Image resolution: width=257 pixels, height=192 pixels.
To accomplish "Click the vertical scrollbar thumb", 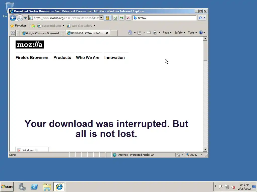I will [x=205, y=51].
